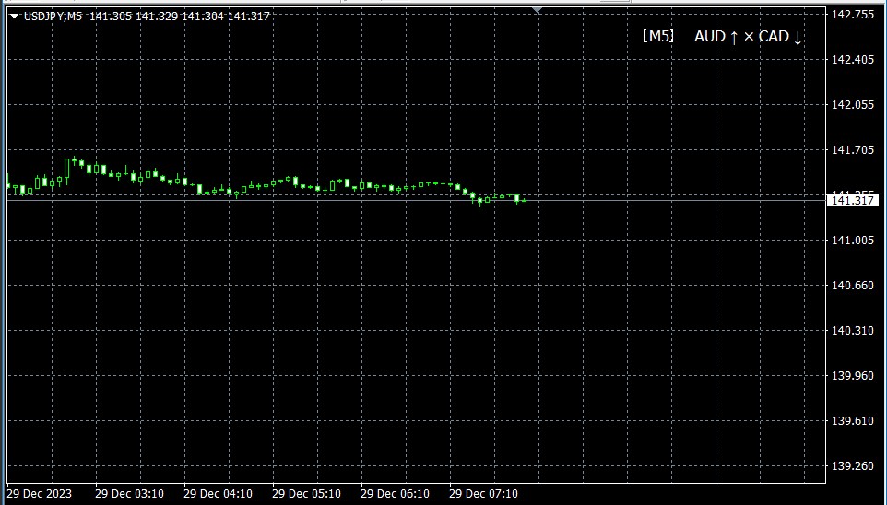
Task: Click the 29 Dec 04:10 time label
Action: pyautogui.click(x=219, y=494)
